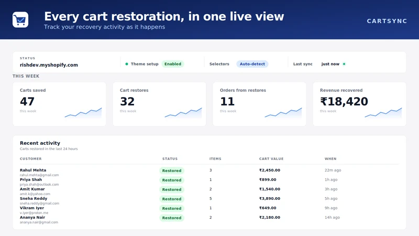Screen dimensions: 419x236
Task: Click the CARTSYNC brand text in header
Action: 387,21
